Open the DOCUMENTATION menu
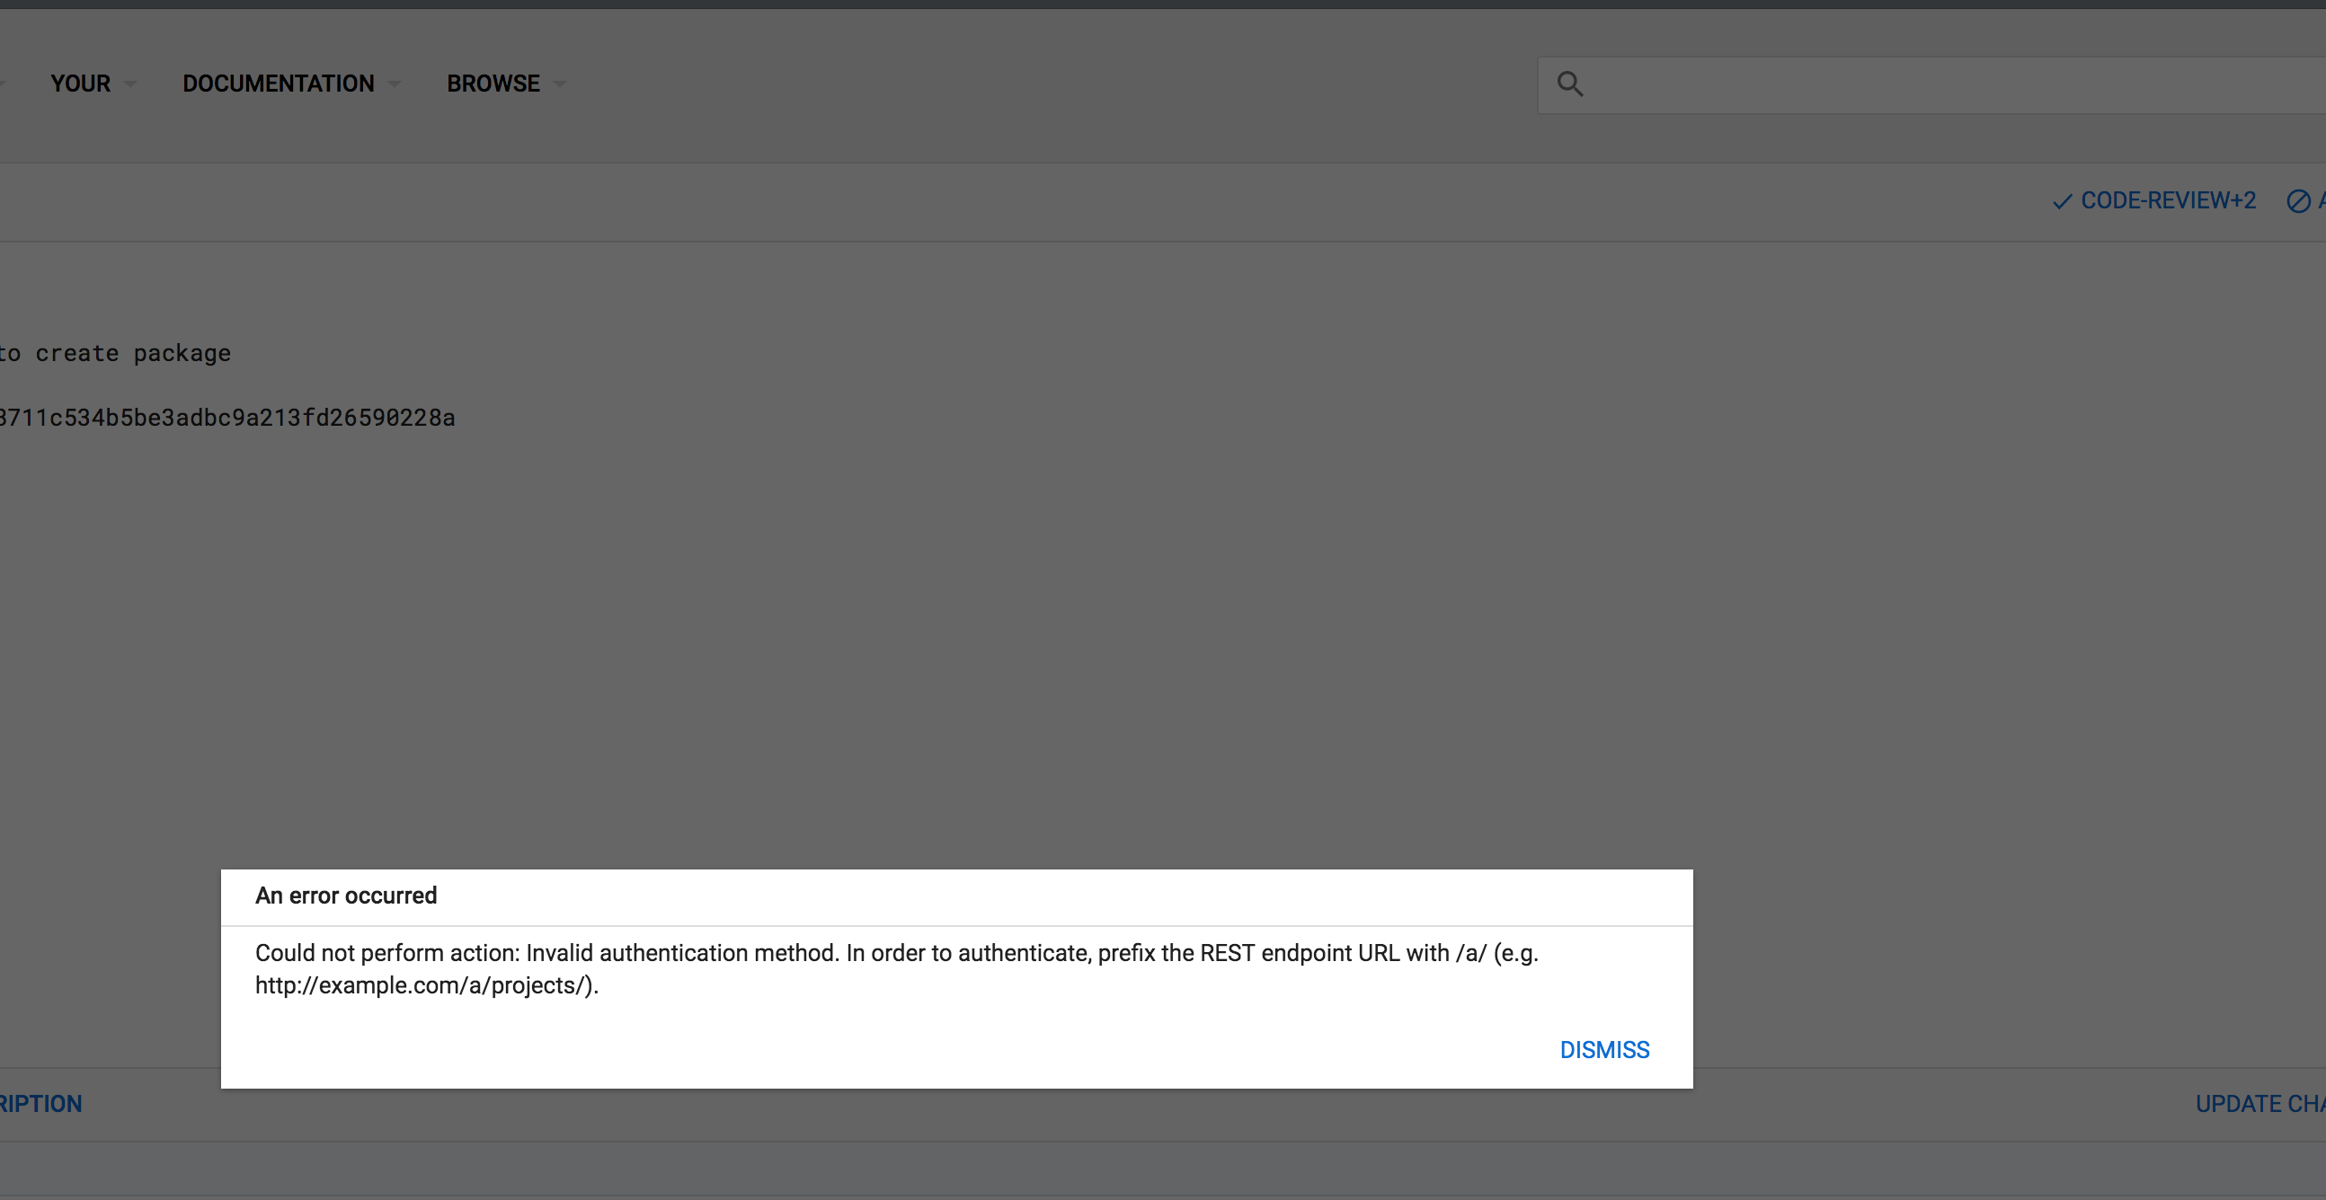This screenshot has width=2326, height=1200. 278,84
